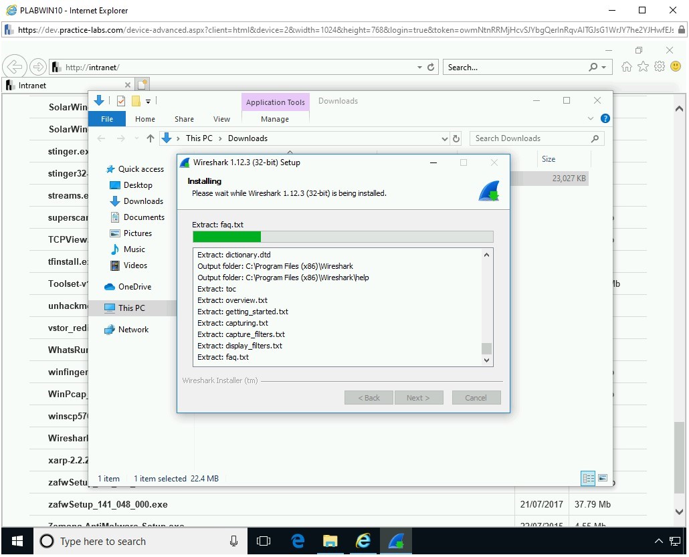
Task: Open IE Tools gear icon
Action: tap(660, 67)
